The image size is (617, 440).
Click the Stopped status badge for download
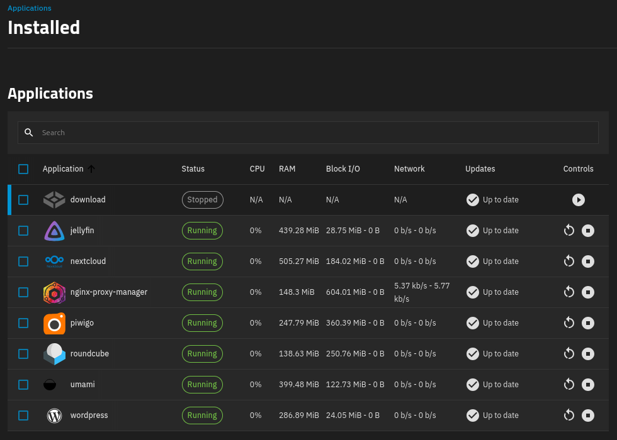click(202, 200)
